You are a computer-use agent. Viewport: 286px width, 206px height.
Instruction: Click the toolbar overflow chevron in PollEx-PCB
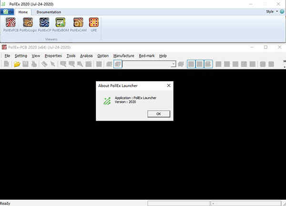pos(285,61)
